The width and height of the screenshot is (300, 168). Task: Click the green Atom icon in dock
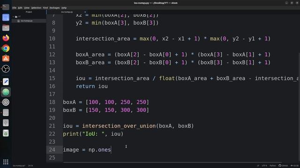pos(6,92)
